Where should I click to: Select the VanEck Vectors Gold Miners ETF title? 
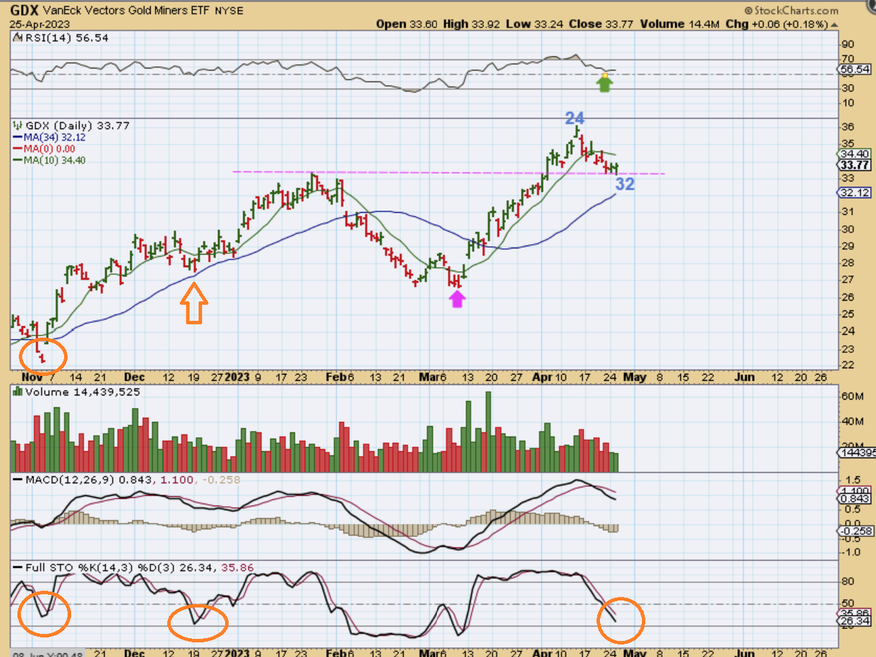tap(128, 11)
